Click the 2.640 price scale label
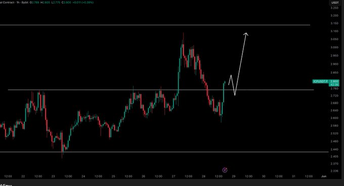This screenshot has height=186, width=344. point(334,110)
